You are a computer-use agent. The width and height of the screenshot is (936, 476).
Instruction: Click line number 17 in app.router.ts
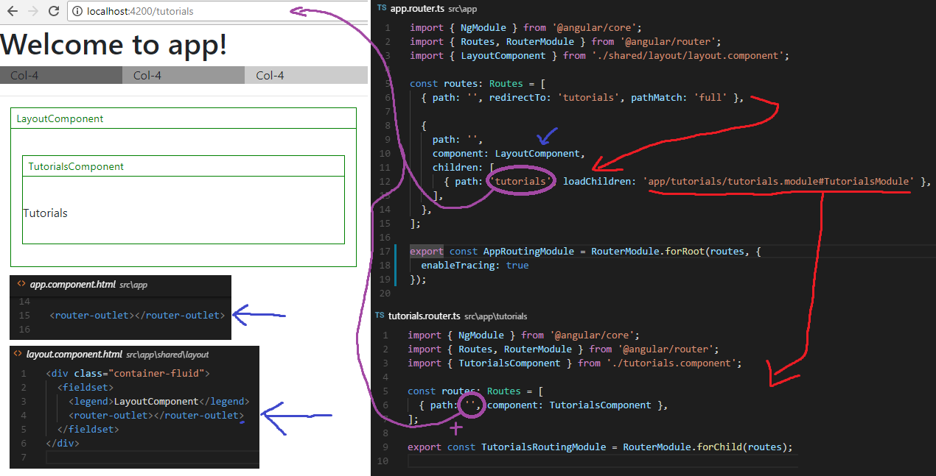385,252
